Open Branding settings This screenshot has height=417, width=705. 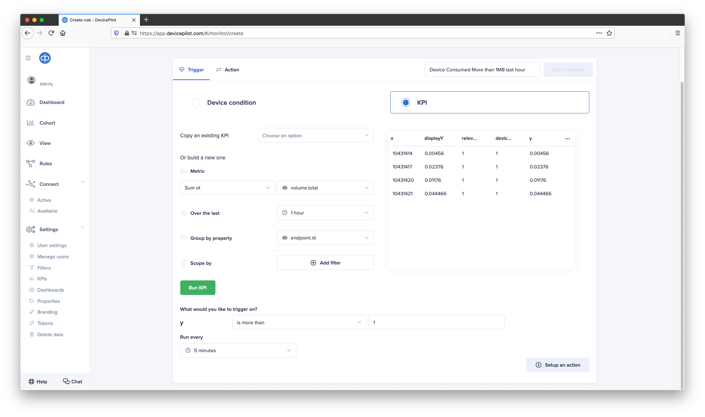47,312
